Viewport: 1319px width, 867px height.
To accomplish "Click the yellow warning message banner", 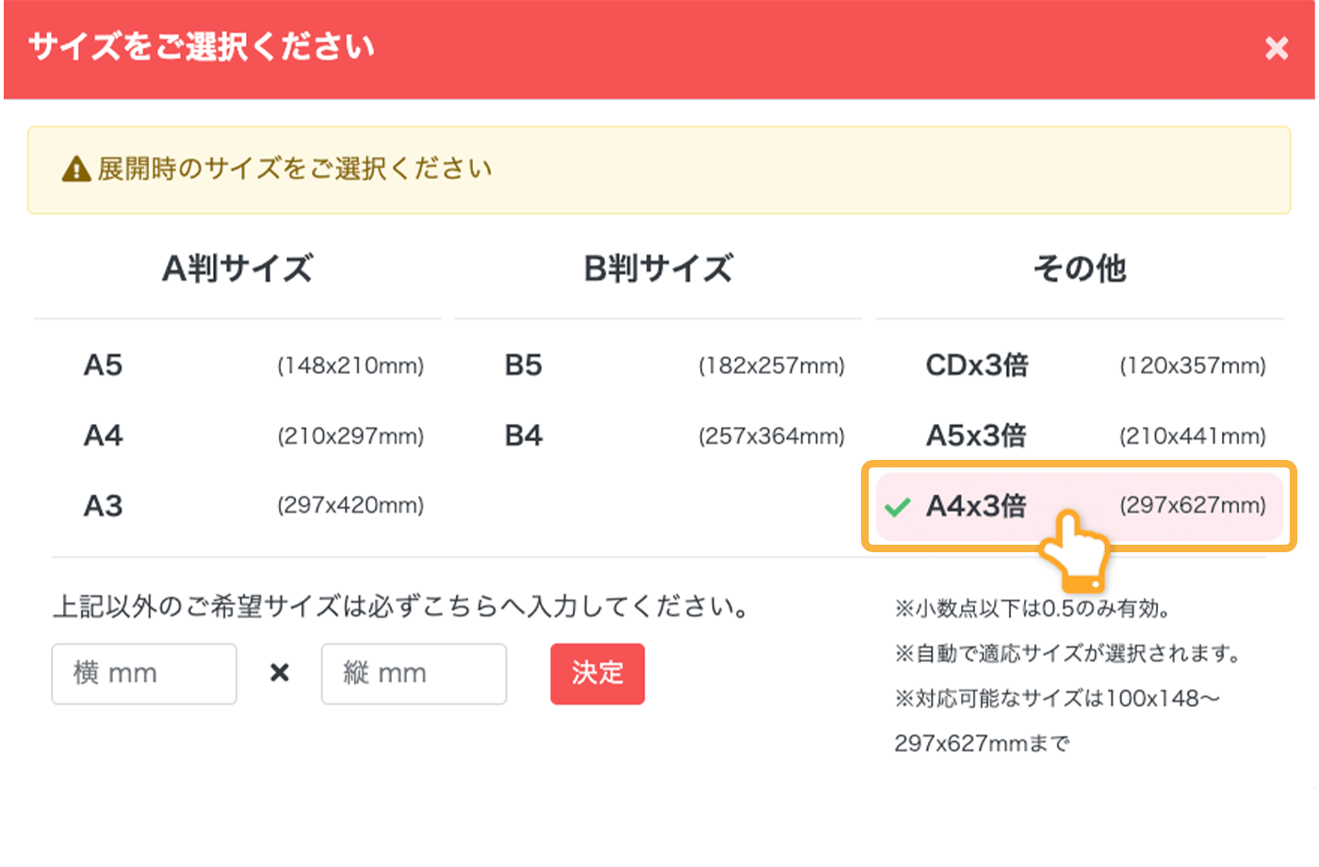I will click(x=659, y=170).
